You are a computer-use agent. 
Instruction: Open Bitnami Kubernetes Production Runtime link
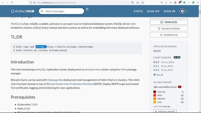[70, 84]
